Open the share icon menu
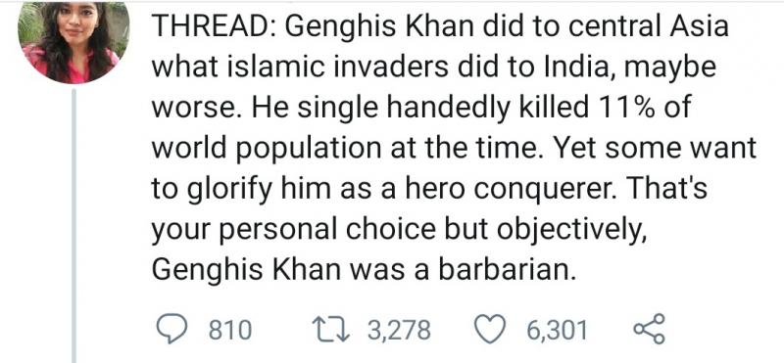The image size is (784, 363). click(x=649, y=329)
